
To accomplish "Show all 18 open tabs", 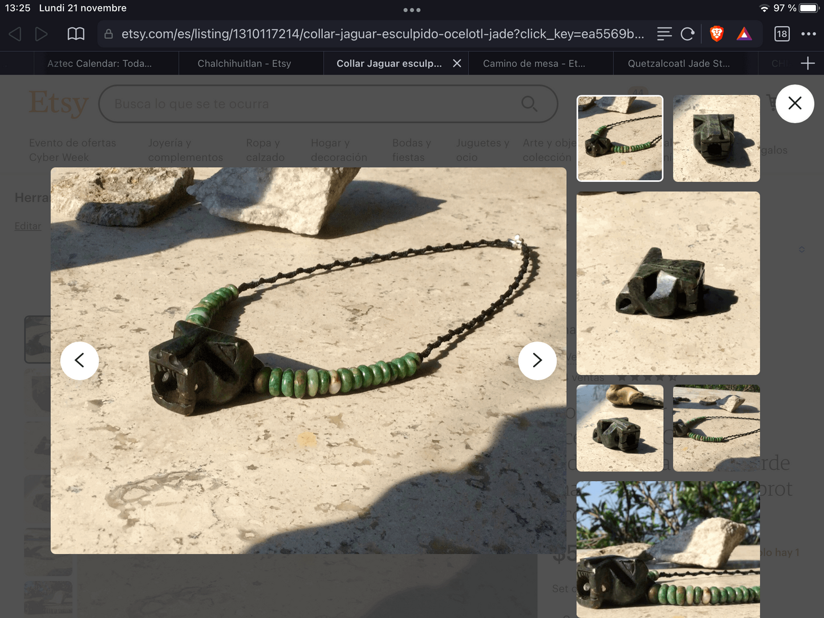I will coord(782,34).
